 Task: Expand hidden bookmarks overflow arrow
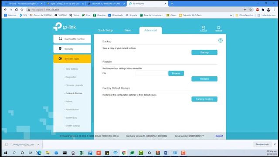click(x=231, y=15)
